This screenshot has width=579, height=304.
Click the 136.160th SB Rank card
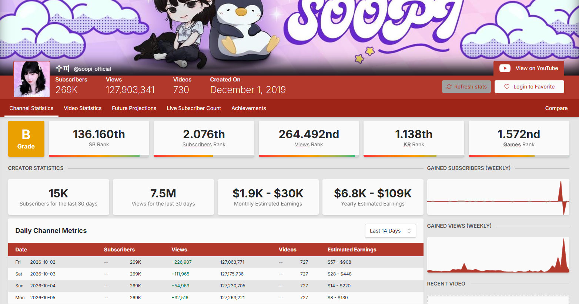point(99,139)
